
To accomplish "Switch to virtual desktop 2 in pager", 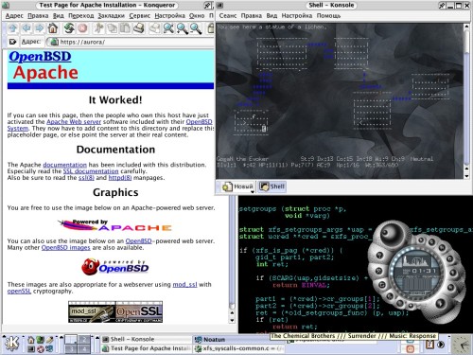I will point(84,340).
